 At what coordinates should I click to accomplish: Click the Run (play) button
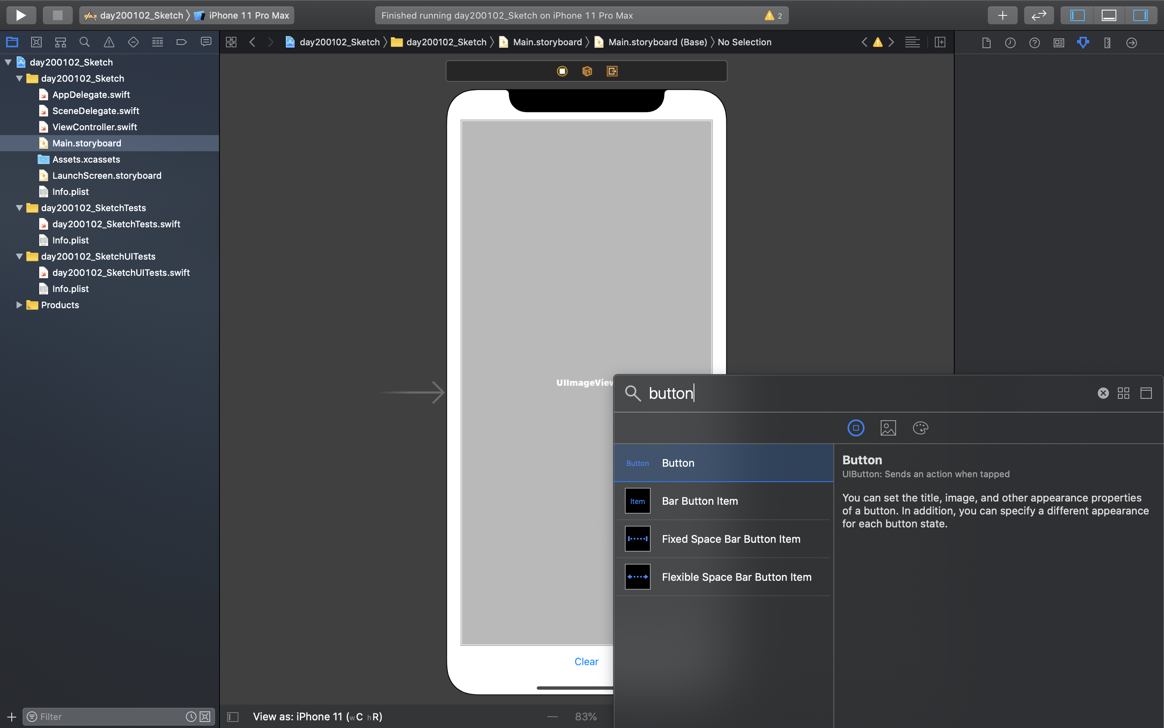[21, 15]
